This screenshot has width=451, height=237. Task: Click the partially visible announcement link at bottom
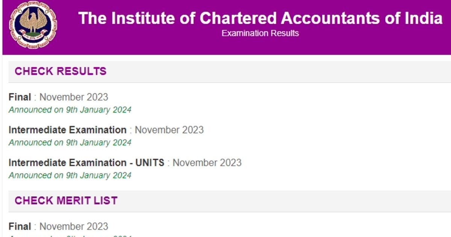[70, 235]
